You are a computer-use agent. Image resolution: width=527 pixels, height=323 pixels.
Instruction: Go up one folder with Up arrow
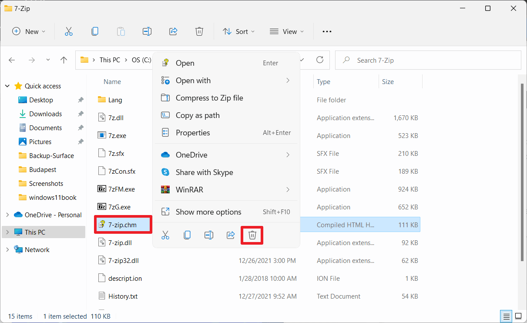[x=64, y=60]
